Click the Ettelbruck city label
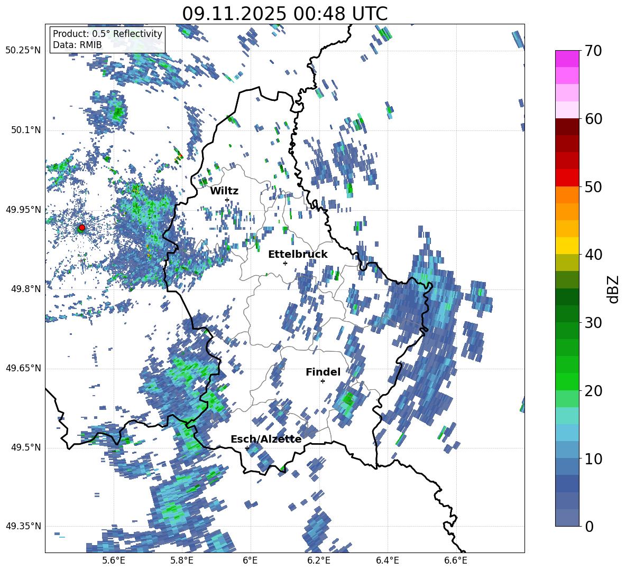626x571 pixels. [298, 255]
